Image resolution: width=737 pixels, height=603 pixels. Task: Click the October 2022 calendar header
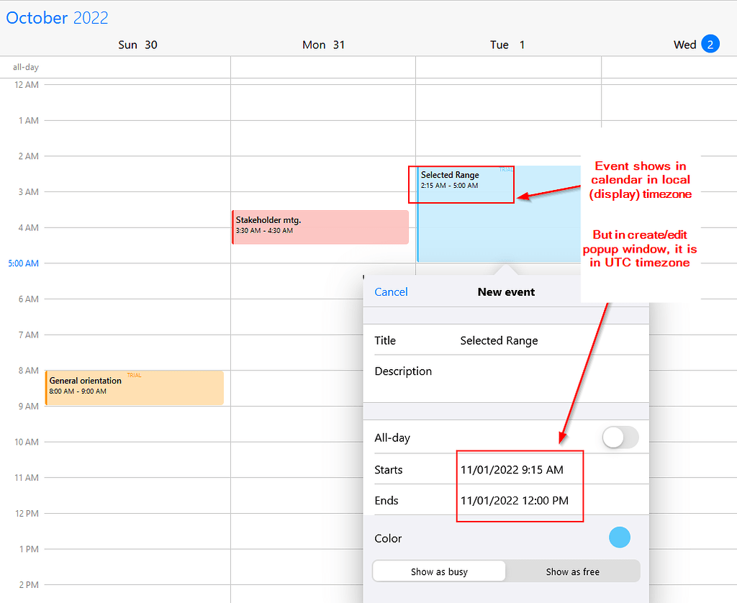pos(57,18)
